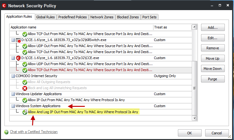This screenshot has width=234, height=140.
Task: Click 'Outgoing Only' value for COMODO Internet Security
Action: [x=165, y=76]
